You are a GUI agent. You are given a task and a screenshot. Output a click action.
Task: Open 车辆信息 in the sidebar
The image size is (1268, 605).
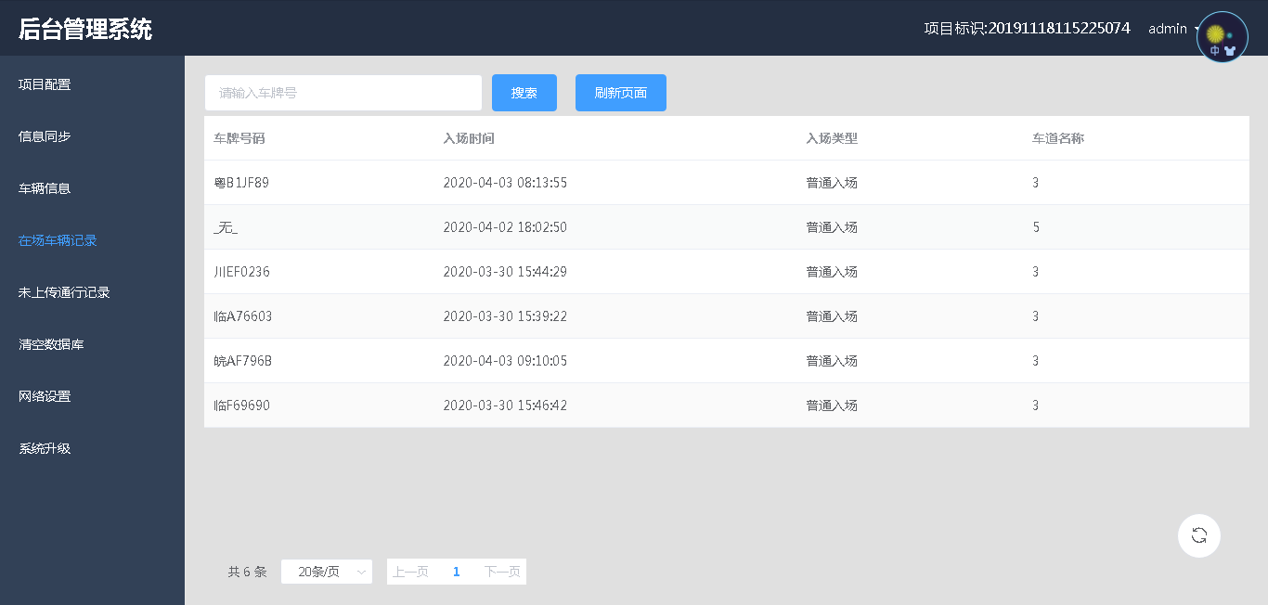coord(45,188)
